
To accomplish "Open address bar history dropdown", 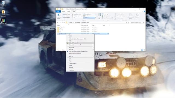I will 126,22.
